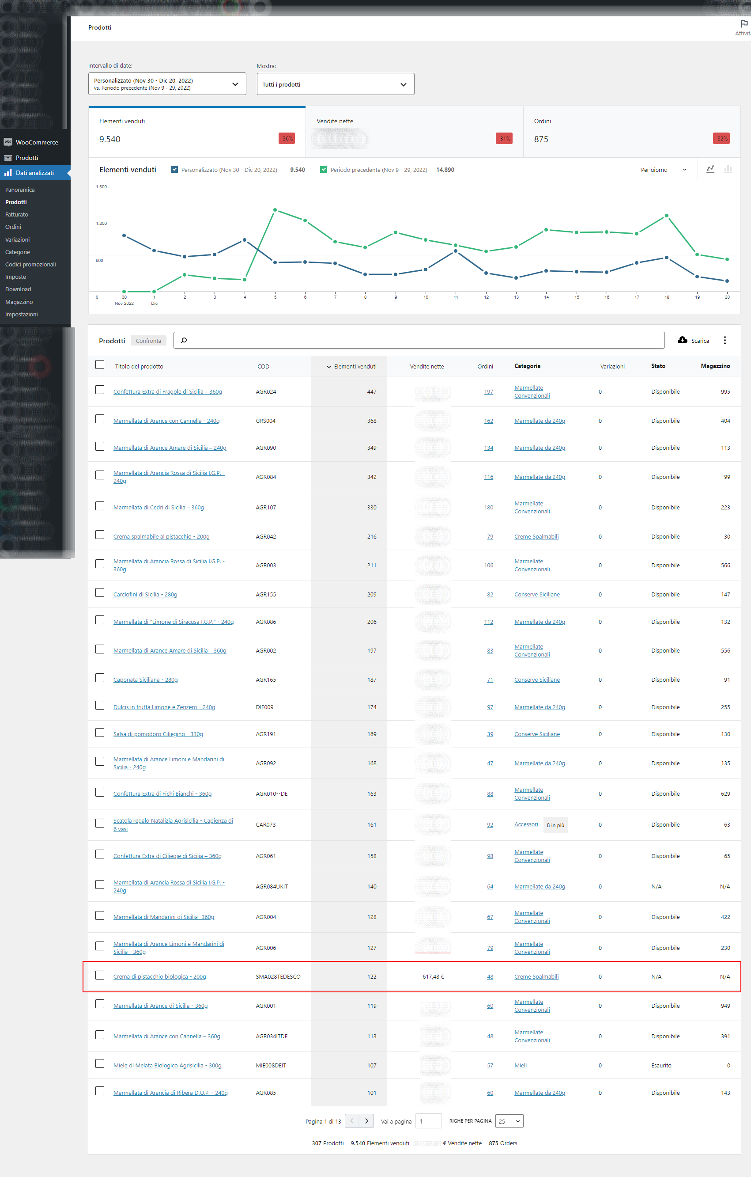Check the row checkbox for Carciofini di Sicilia
751x1177 pixels.
pyautogui.click(x=100, y=592)
